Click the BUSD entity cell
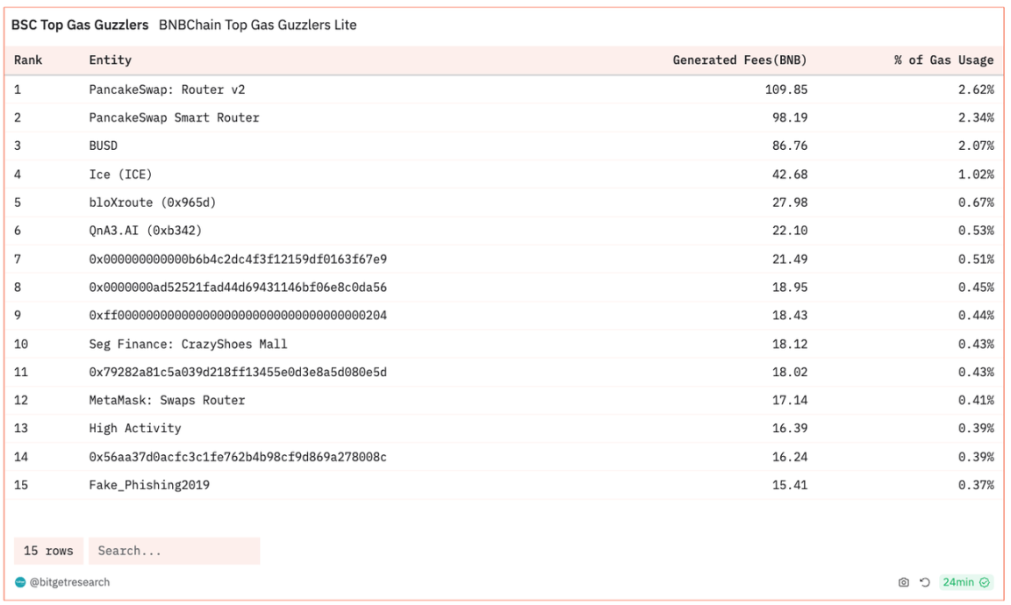The width and height of the screenshot is (1011, 605). click(103, 146)
